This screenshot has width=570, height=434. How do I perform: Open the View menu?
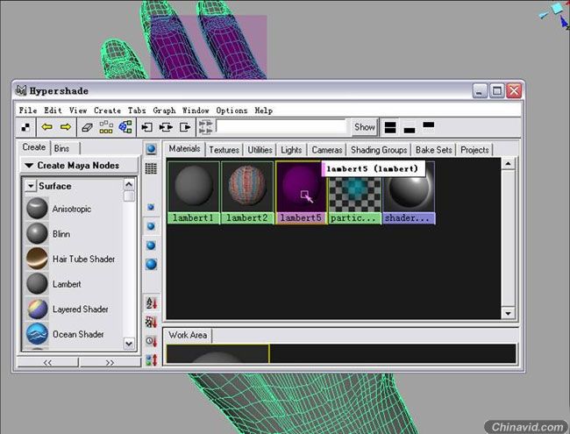[78, 110]
